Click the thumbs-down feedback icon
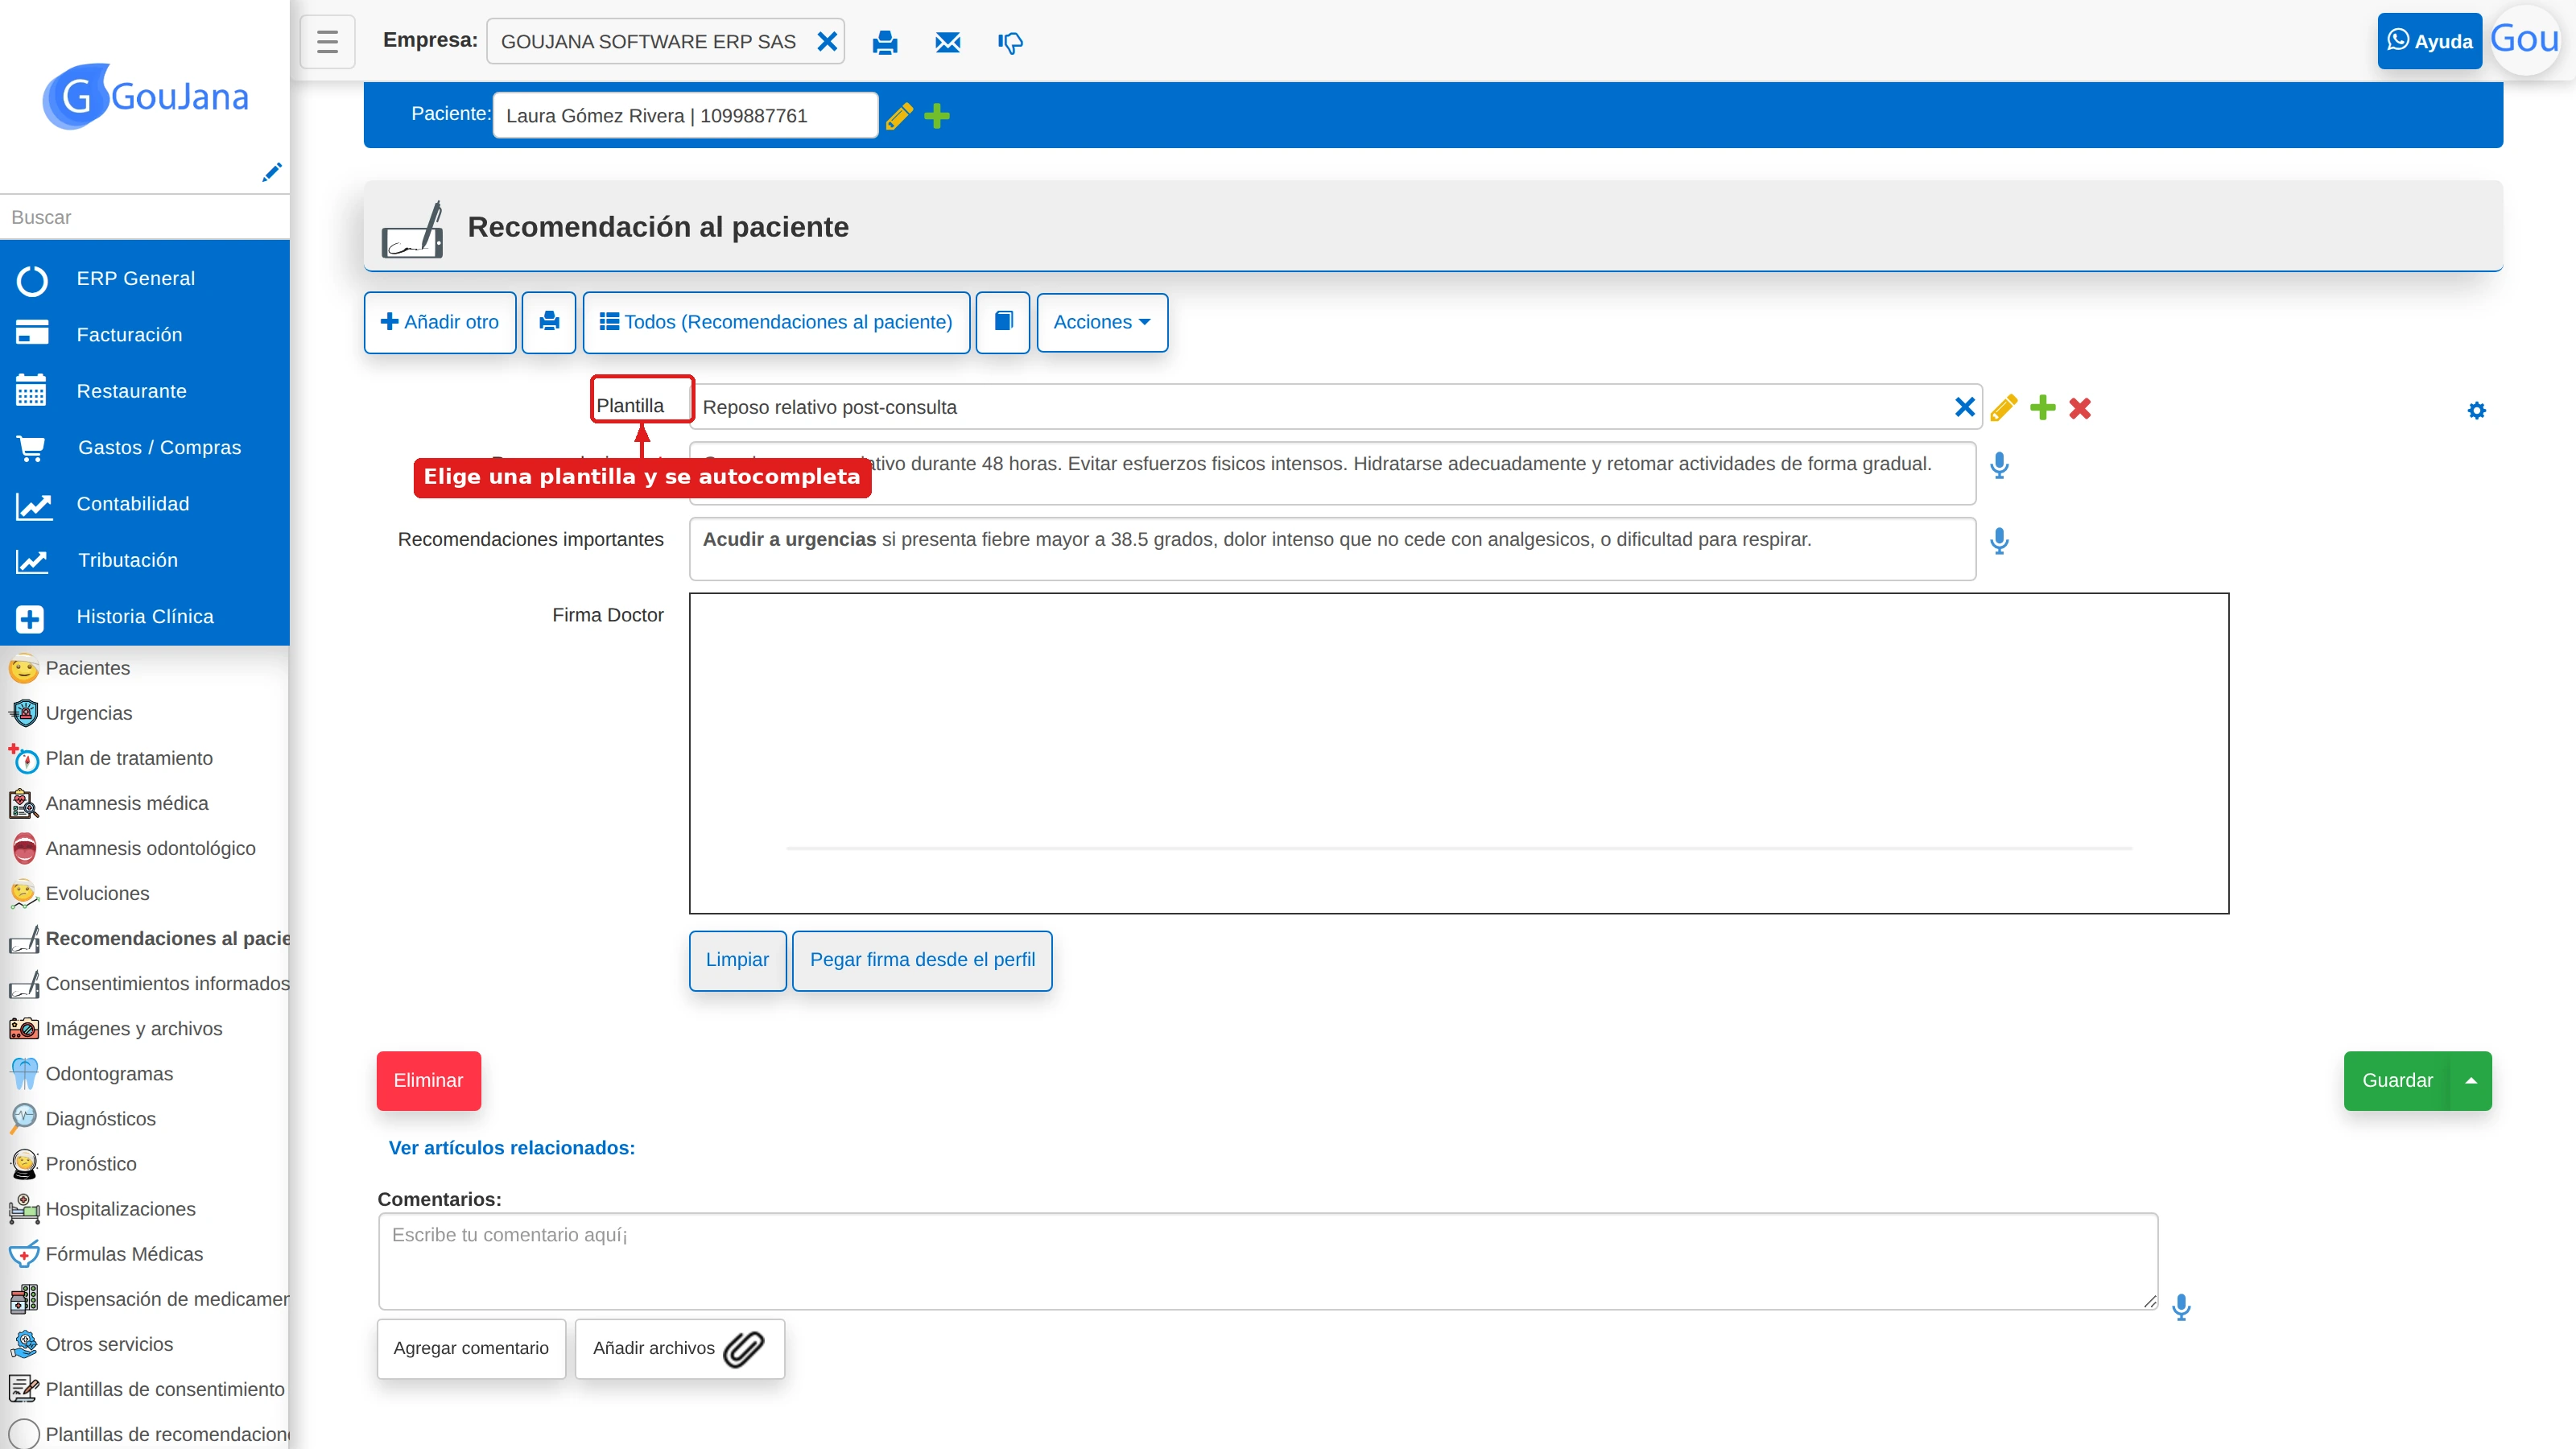This screenshot has width=2576, height=1449. [1010, 43]
